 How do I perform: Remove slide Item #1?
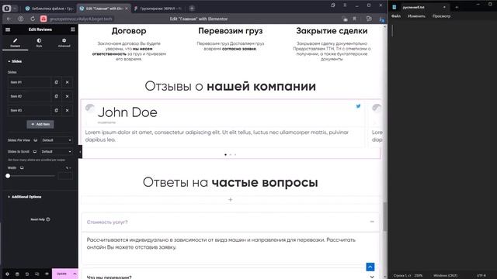tap(68, 82)
